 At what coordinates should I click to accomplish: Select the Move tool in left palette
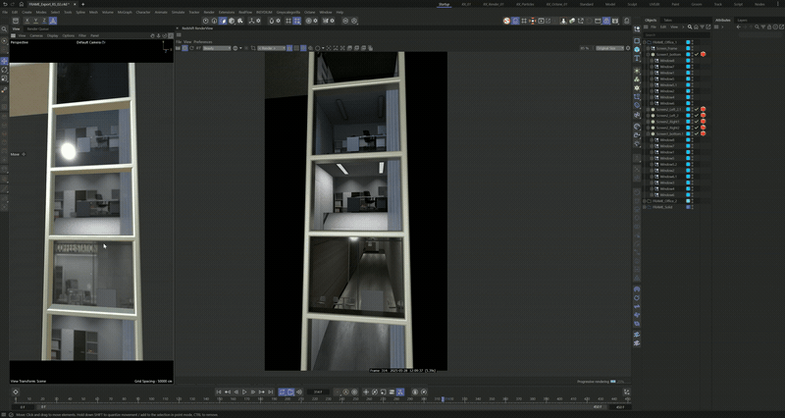coord(5,61)
